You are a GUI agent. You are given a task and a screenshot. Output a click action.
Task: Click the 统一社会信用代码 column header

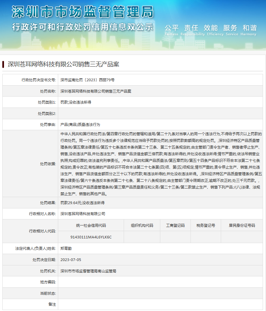tap(91, 225)
